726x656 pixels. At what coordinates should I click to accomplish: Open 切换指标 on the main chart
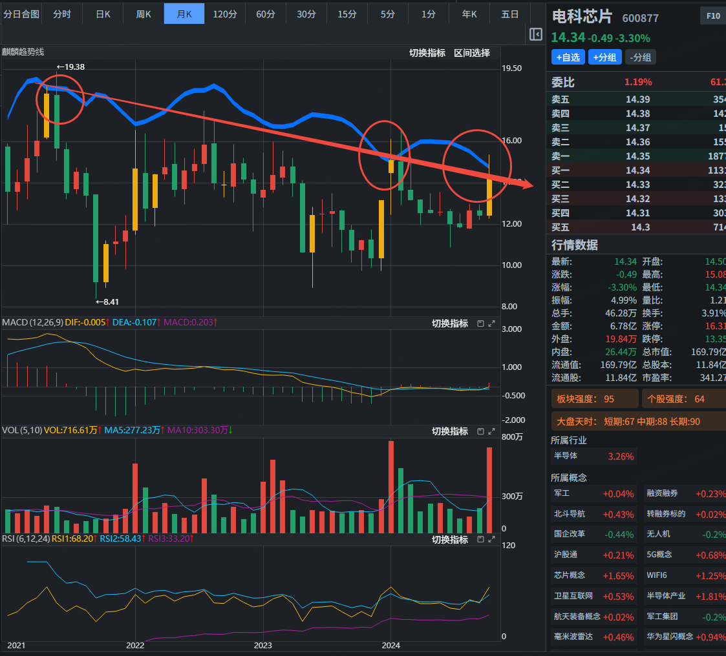pos(427,53)
